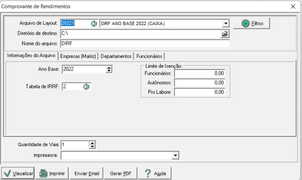Increase Ano Base with up arrow

(x=109, y=67)
